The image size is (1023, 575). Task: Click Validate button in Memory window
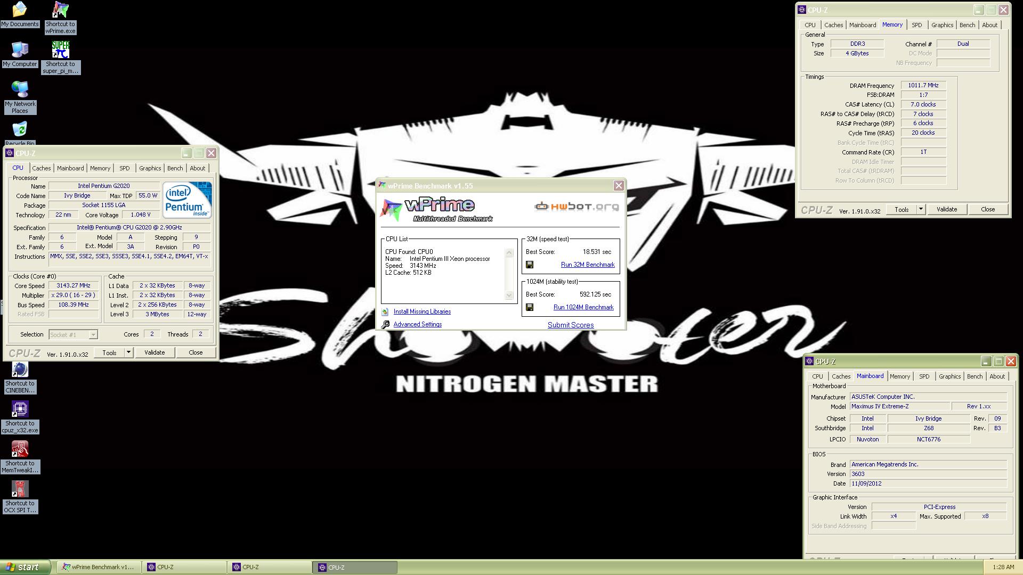point(947,209)
